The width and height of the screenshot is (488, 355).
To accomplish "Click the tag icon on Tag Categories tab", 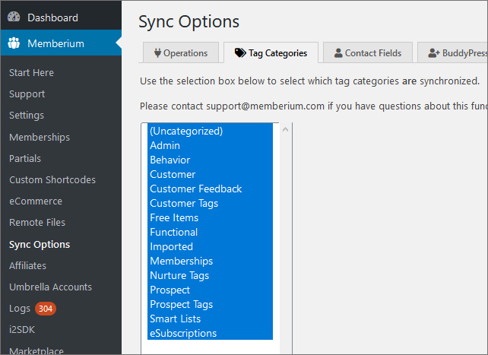I will [240, 53].
